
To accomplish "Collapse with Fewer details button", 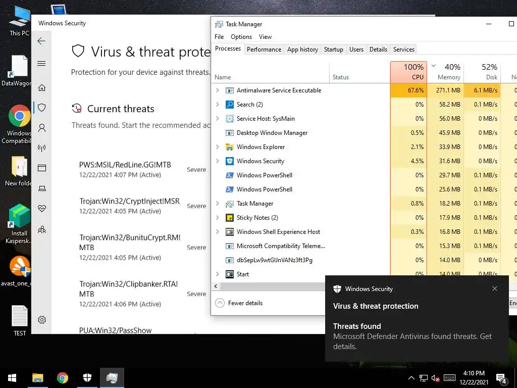I will [239, 303].
